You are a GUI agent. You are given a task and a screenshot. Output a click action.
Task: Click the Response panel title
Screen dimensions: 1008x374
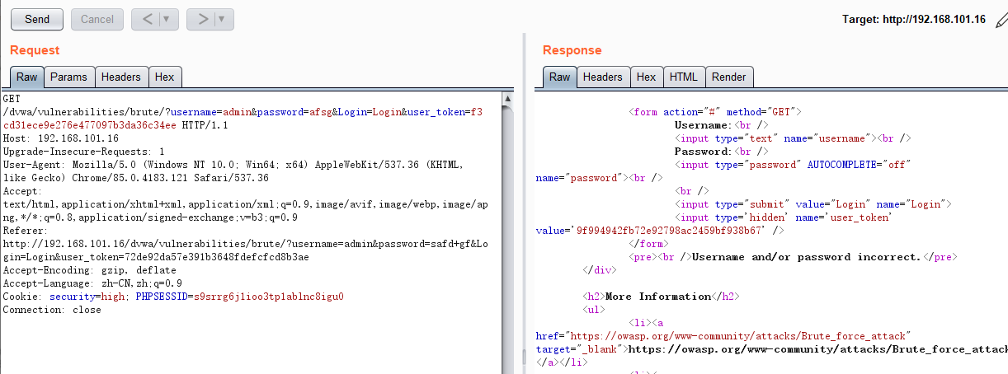[x=572, y=50]
